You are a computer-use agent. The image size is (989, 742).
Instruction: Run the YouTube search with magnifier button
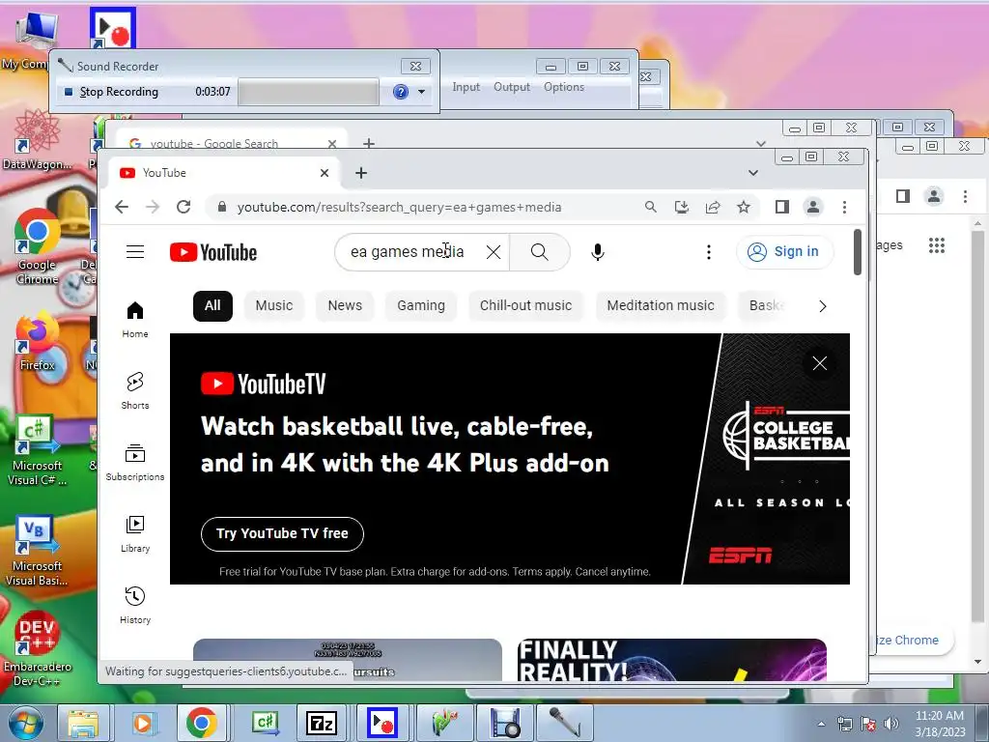[539, 252]
